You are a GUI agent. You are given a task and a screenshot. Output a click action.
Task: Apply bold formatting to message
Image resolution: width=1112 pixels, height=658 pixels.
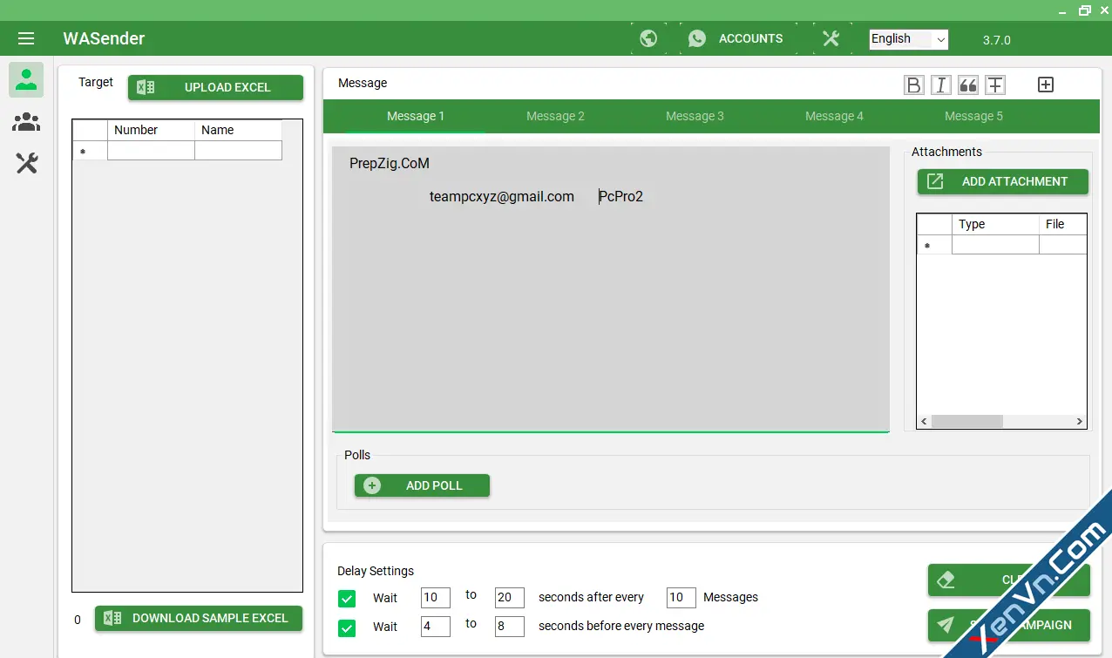point(913,85)
